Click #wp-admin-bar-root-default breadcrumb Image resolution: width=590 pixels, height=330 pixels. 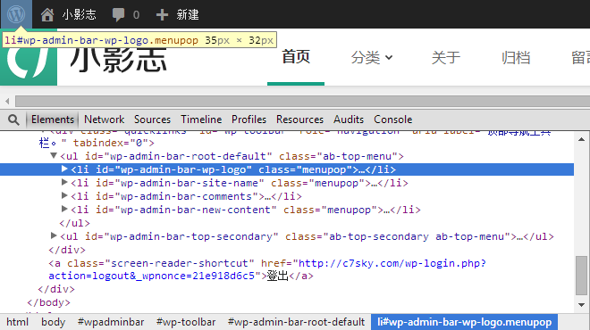point(296,322)
